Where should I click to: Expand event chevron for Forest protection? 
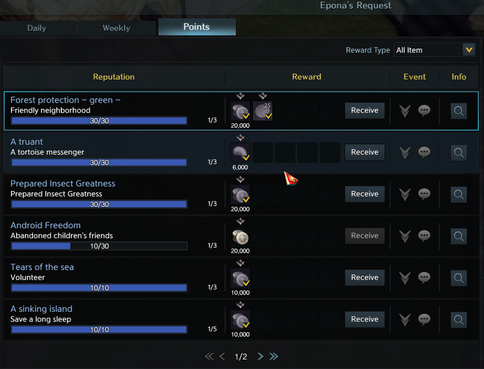click(405, 111)
